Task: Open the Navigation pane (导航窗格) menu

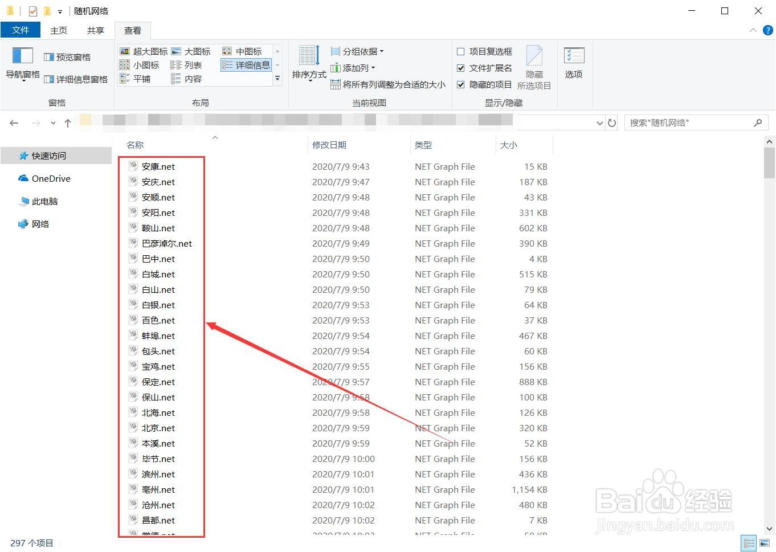Action: (23, 65)
